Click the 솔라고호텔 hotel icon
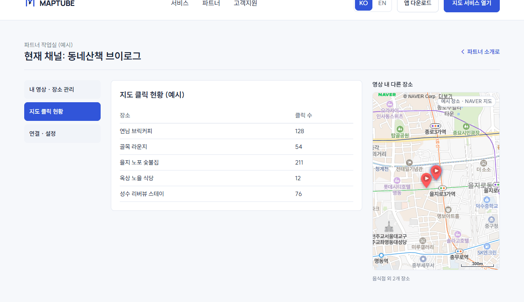The width and height of the screenshot is (524, 302). coord(457,234)
